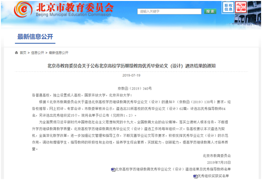Click Beijing Municipal Education Commission subtitle
This screenshot has width=262, height=180.
[73, 15]
